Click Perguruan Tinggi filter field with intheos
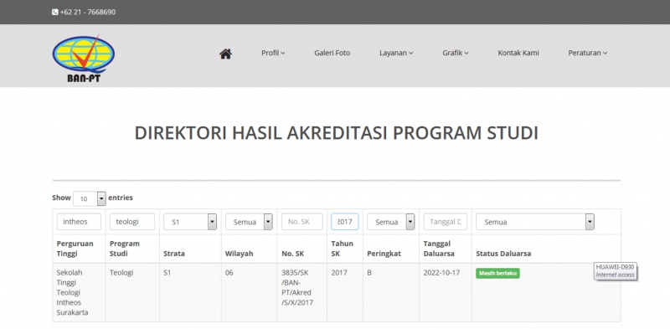The width and height of the screenshot is (670, 329). pos(79,222)
